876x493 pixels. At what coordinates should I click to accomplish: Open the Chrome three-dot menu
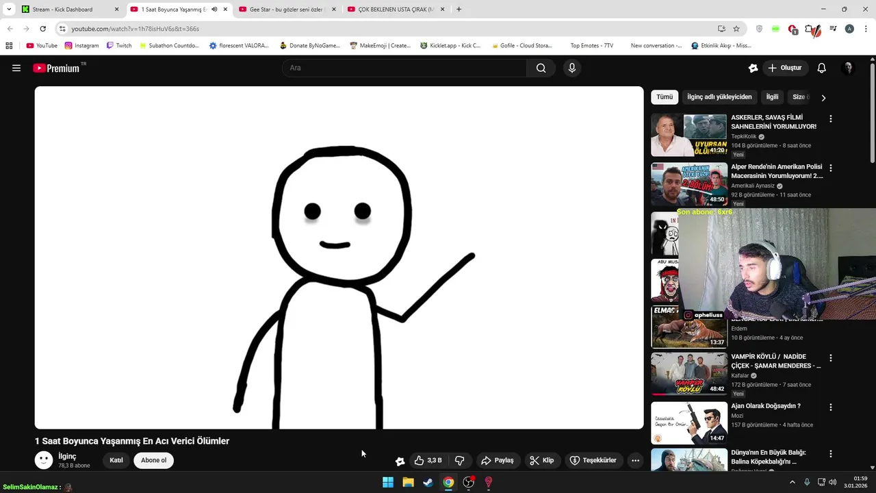click(x=866, y=29)
